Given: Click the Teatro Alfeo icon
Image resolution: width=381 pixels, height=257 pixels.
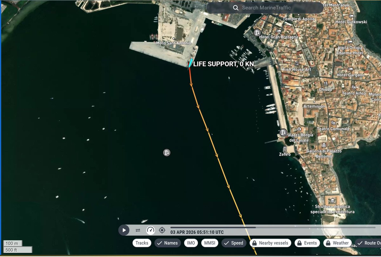Looking at the screenshot, I should coord(354,87).
